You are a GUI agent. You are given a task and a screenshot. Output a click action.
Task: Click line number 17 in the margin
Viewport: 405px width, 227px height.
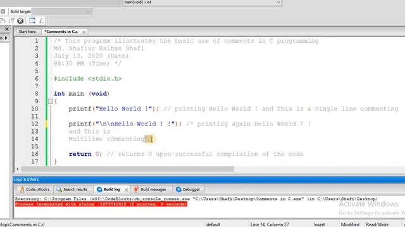(x=35, y=161)
